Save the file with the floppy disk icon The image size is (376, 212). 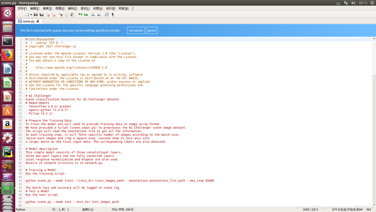36,15
